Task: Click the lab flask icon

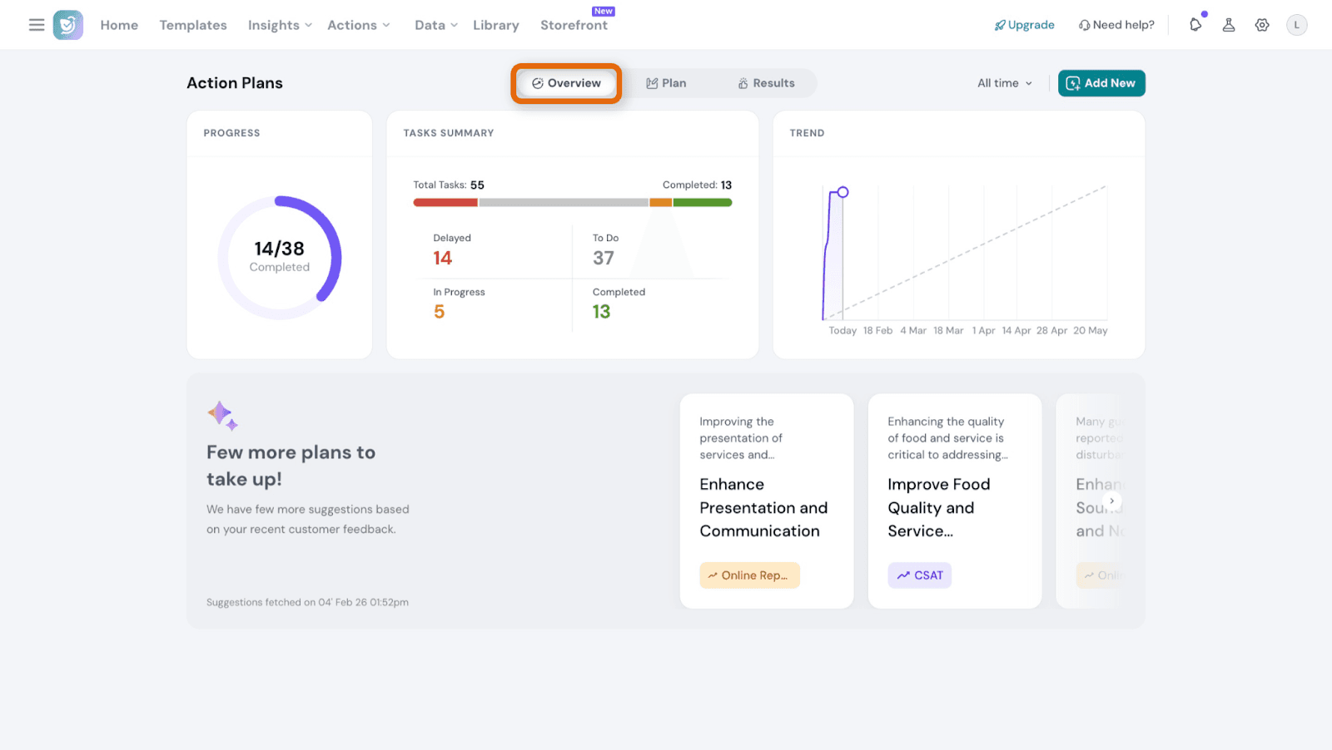Action: pos(1229,25)
